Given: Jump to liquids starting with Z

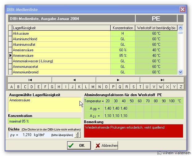Looking at the screenshot, I should [181, 87].
